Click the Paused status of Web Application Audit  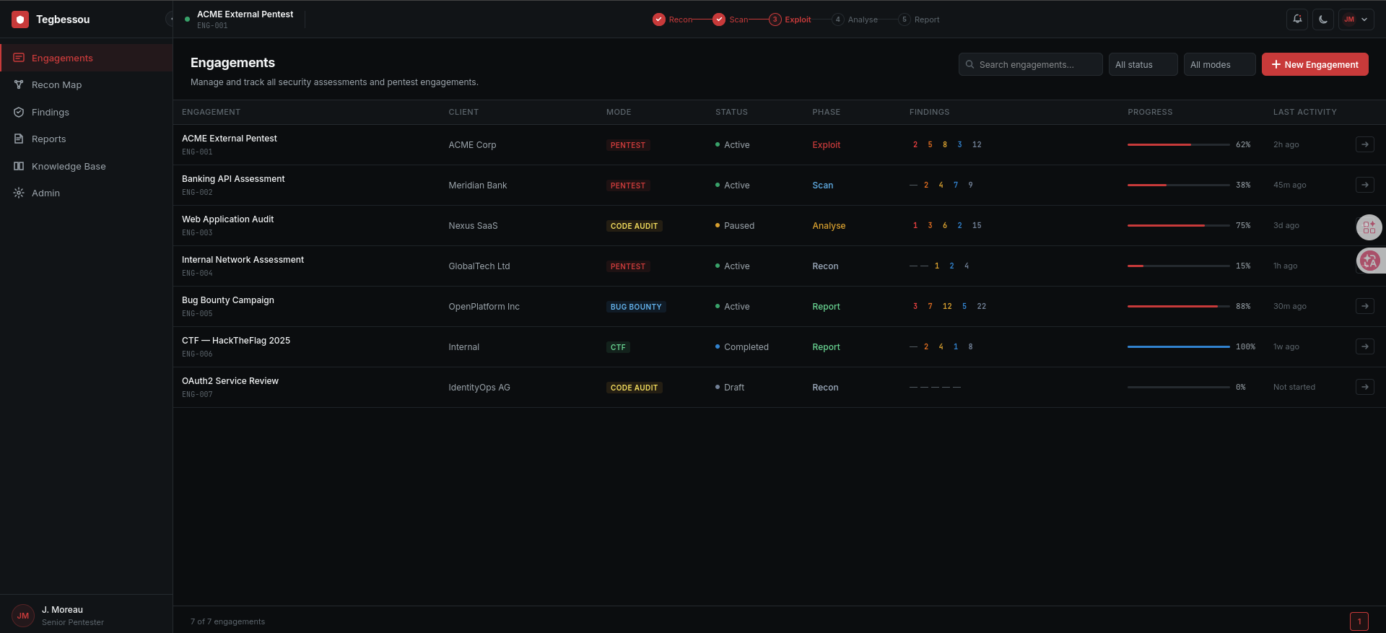pyautogui.click(x=735, y=226)
